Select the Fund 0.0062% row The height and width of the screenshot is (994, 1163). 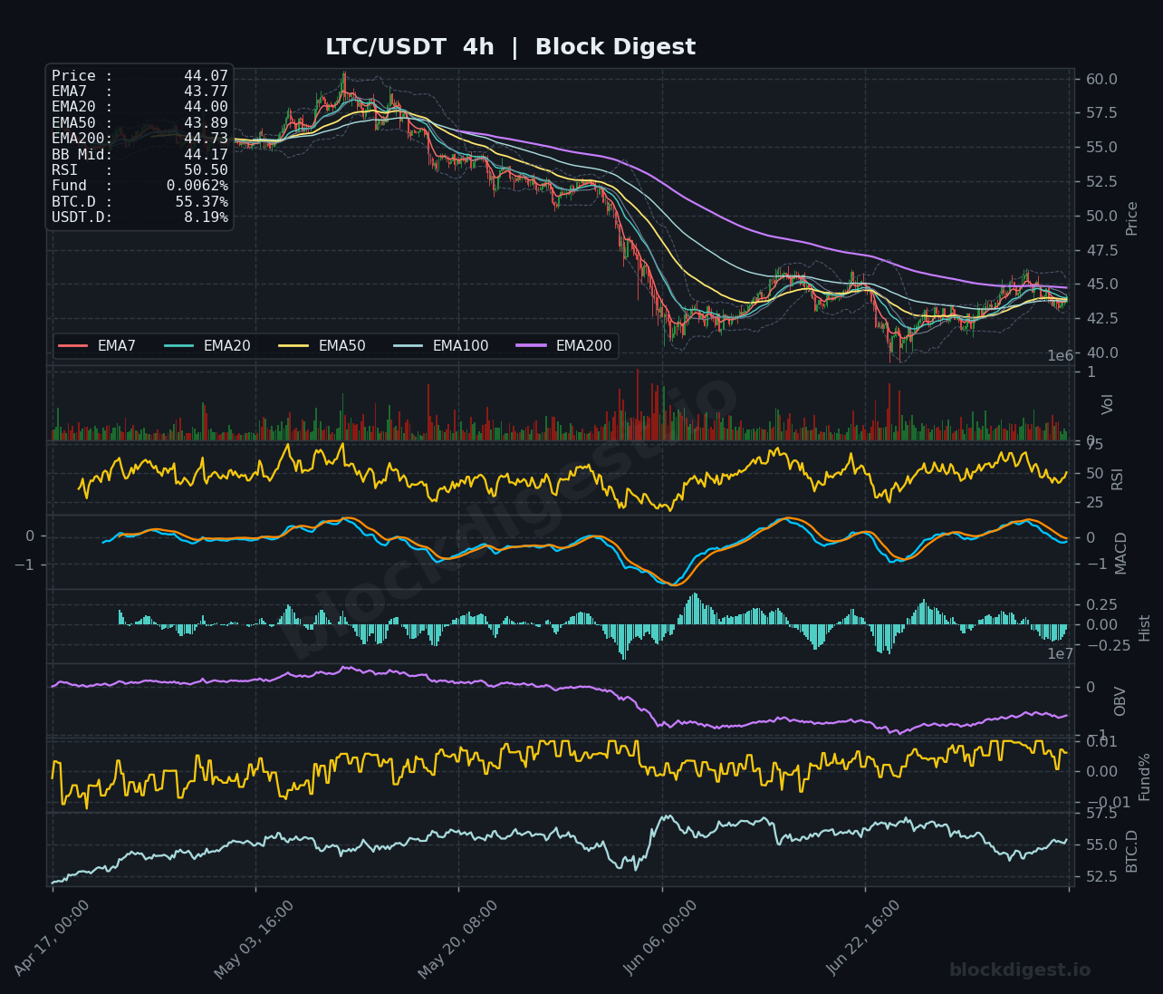click(139, 186)
